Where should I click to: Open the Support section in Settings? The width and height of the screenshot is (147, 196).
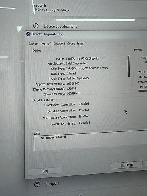pos(52,184)
